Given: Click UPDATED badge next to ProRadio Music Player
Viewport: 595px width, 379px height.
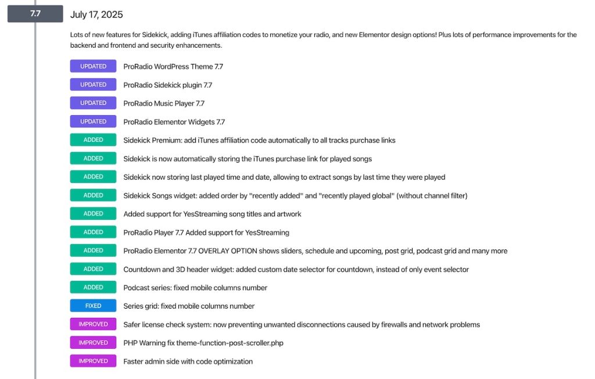Looking at the screenshot, I should 93,103.
